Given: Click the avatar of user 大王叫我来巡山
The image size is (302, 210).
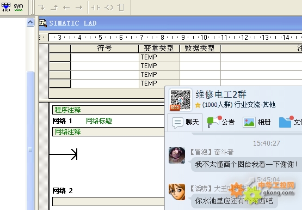Looking at the screenshot, I should 177,192.
